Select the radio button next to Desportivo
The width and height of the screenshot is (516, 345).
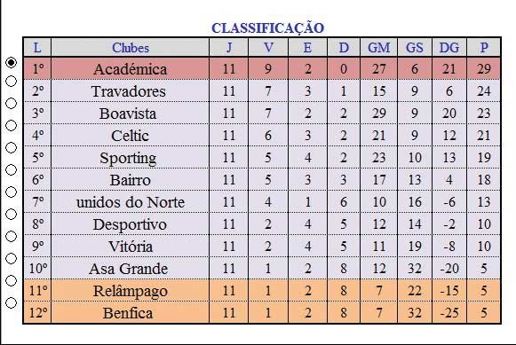(12, 214)
